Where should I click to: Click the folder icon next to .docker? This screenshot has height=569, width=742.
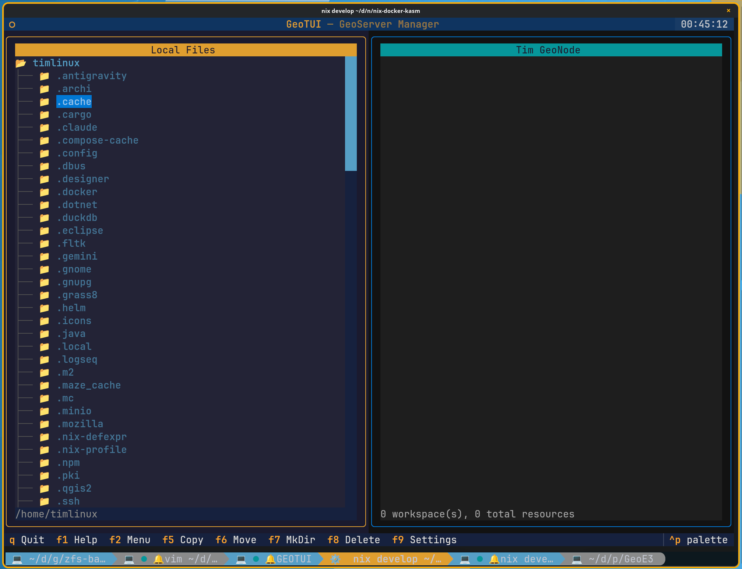(45, 192)
